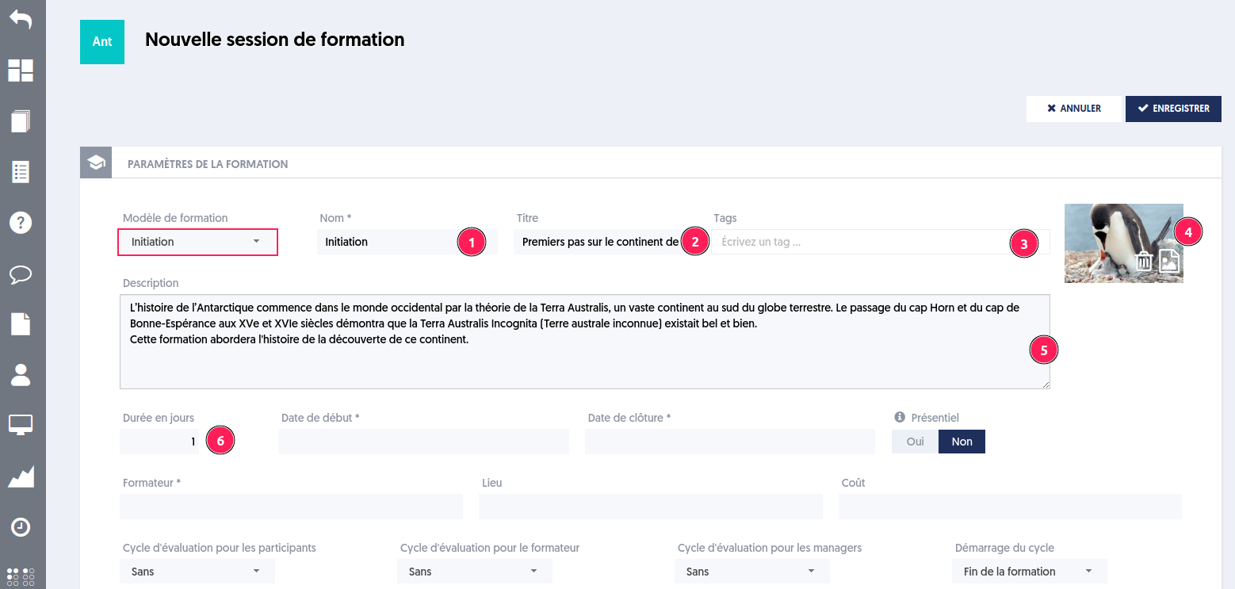
Task: Click the Annuler button
Action: (1075, 109)
